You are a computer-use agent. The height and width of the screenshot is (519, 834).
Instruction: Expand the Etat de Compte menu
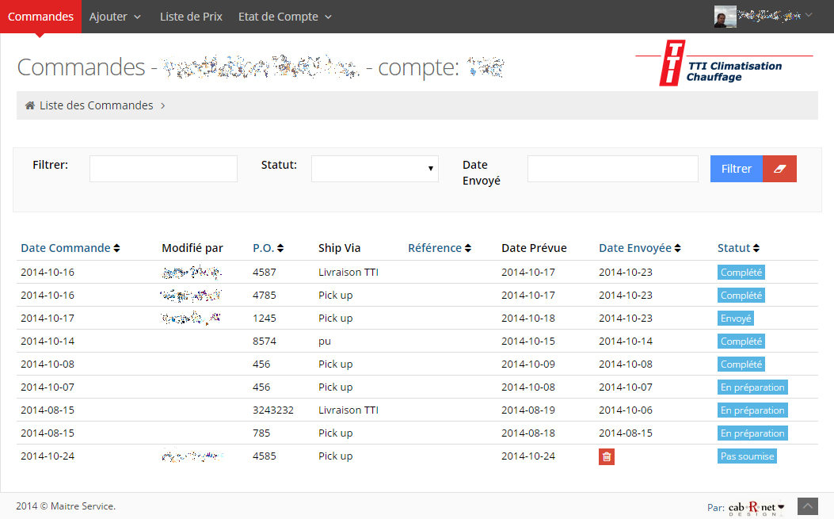pos(284,17)
